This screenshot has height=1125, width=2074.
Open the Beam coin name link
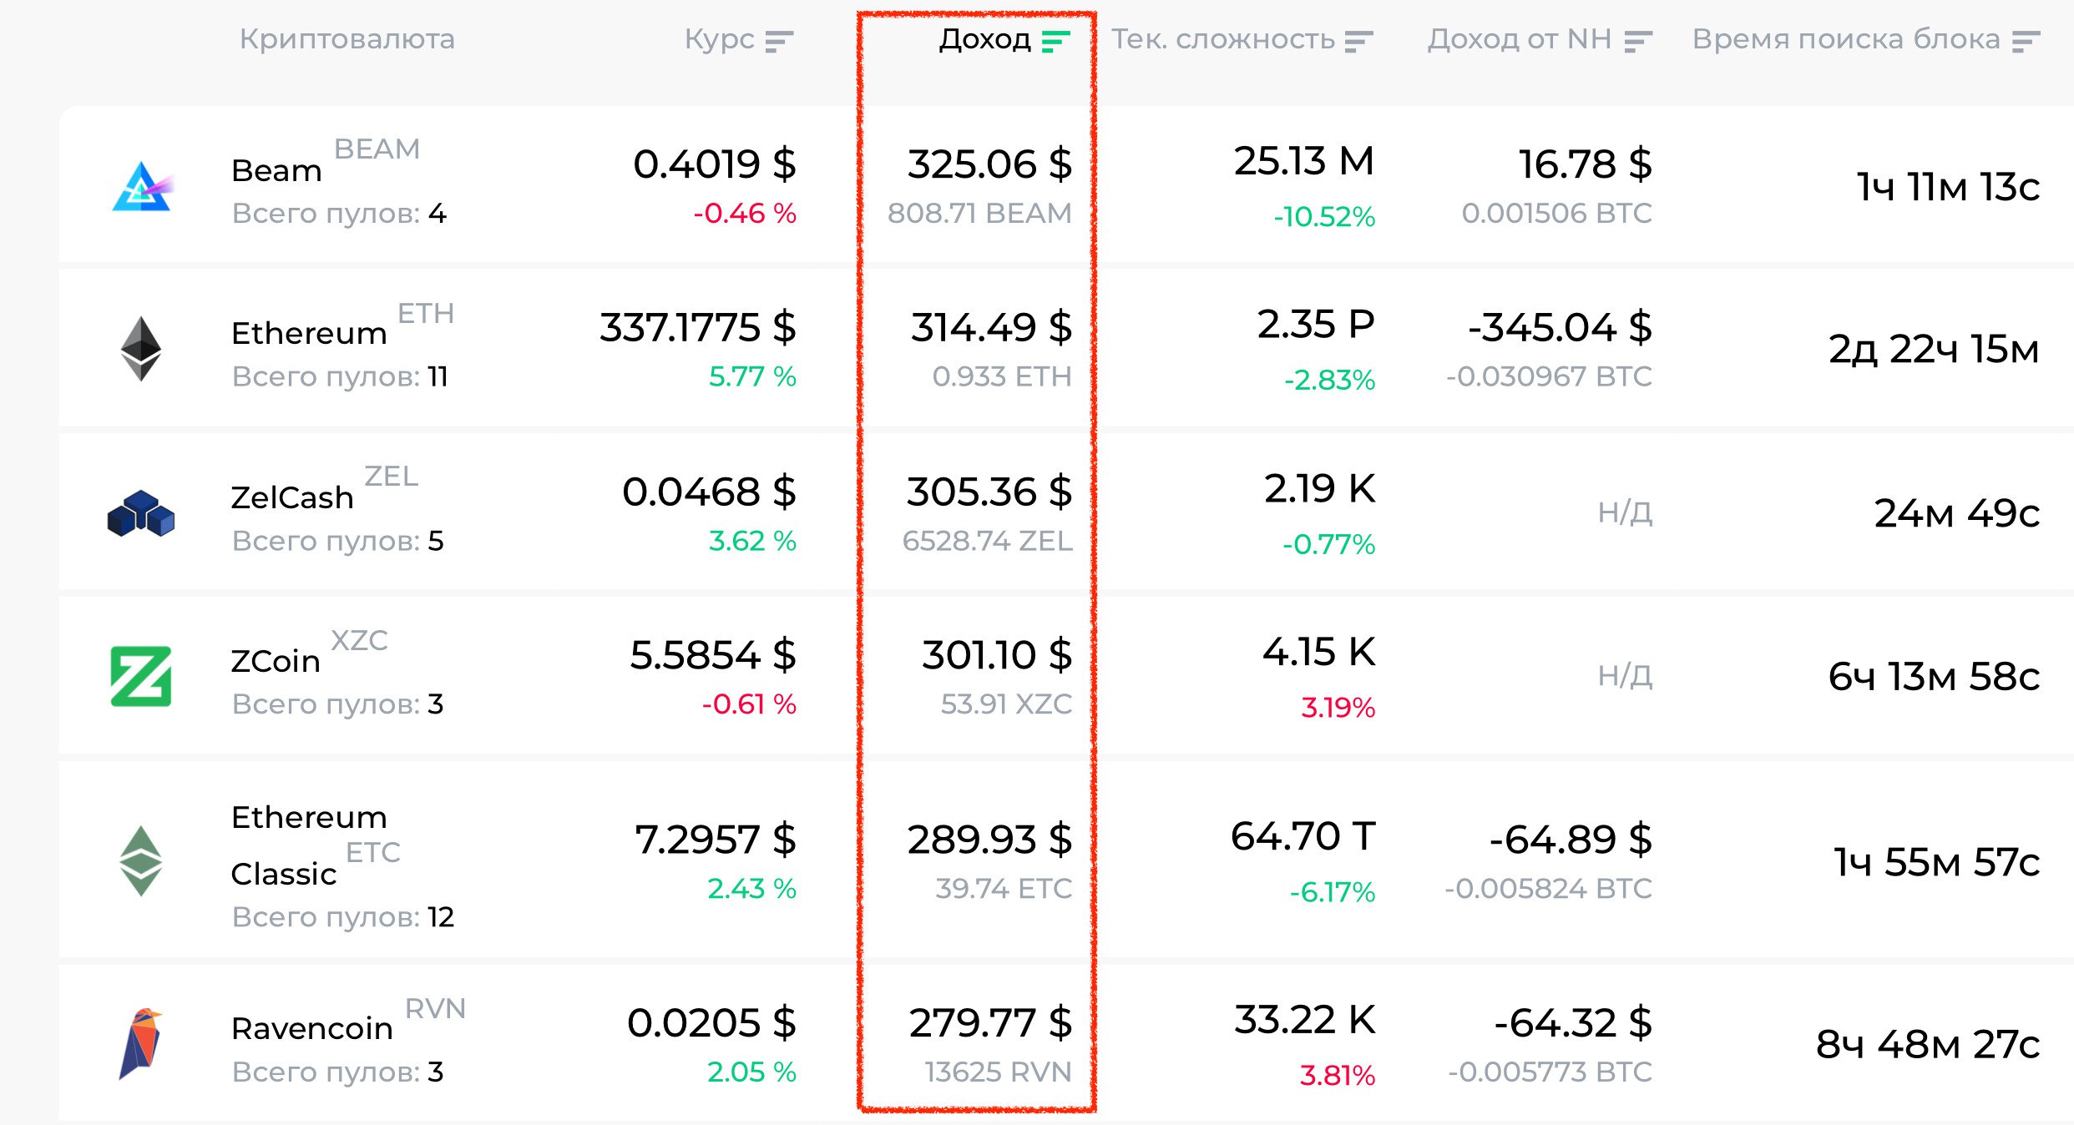(x=276, y=170)
